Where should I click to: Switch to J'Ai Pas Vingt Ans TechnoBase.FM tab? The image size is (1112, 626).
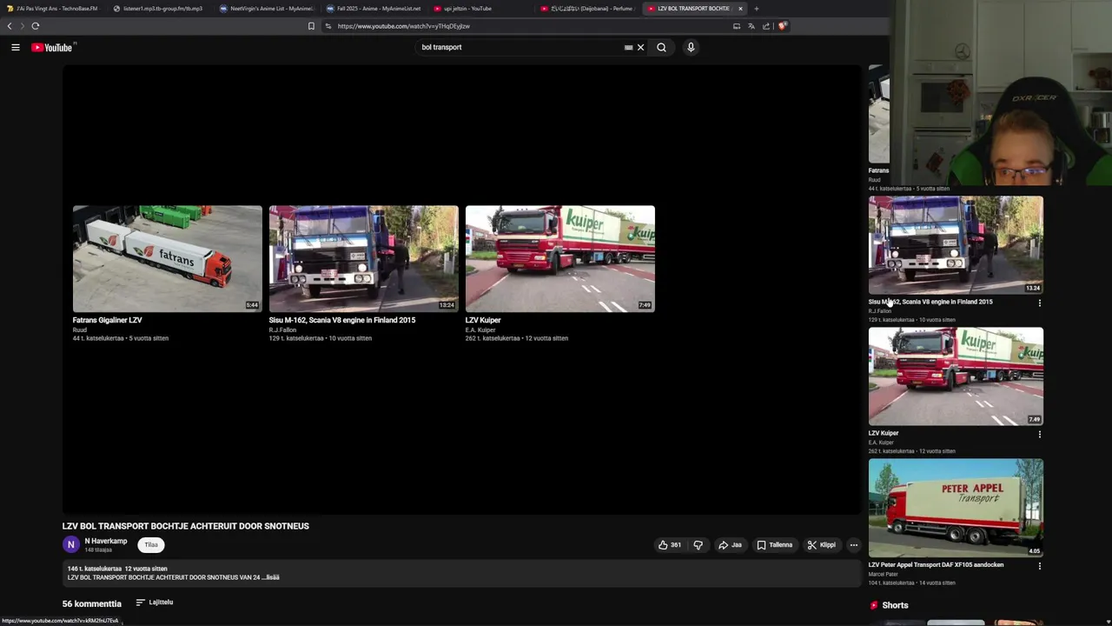click(52, 9)
